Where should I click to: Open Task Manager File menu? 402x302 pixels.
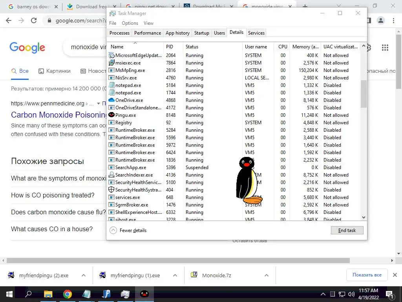coord(113,23)
